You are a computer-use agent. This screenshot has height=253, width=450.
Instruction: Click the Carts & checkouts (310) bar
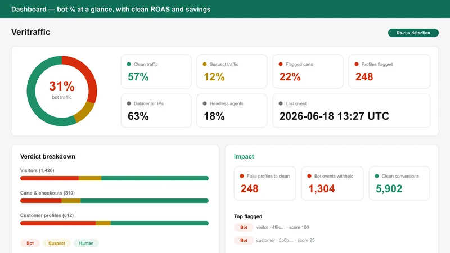point(114,201)
